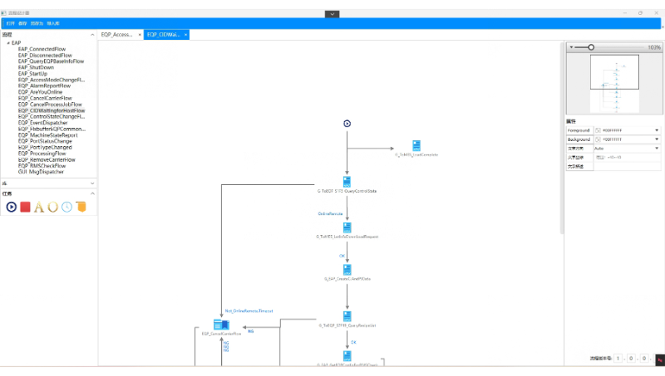This screenshot has width=665, height=376.
Task: Open the Auto value dropdown in properties
Action: click(657, 149)
